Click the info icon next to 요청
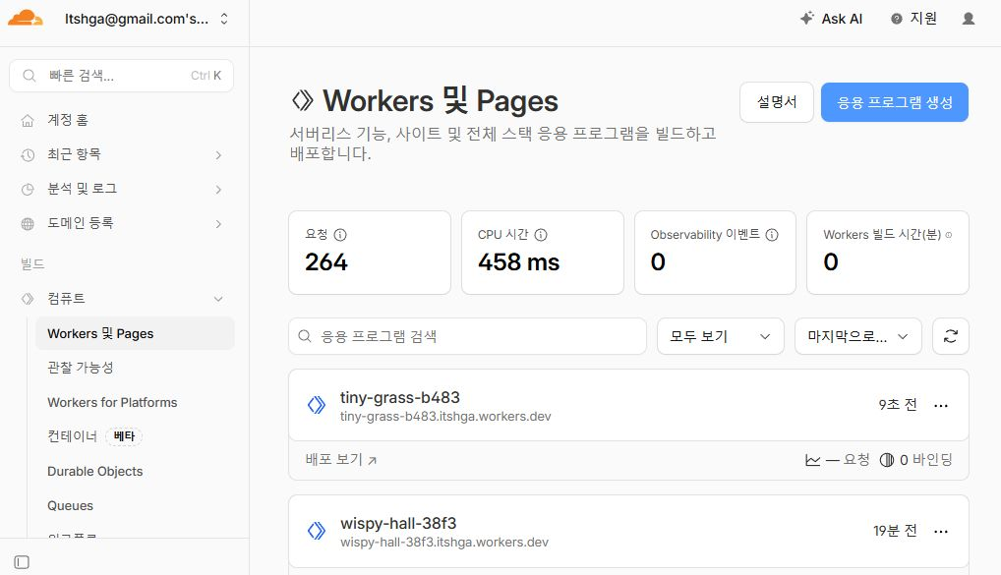 (340, 235)
